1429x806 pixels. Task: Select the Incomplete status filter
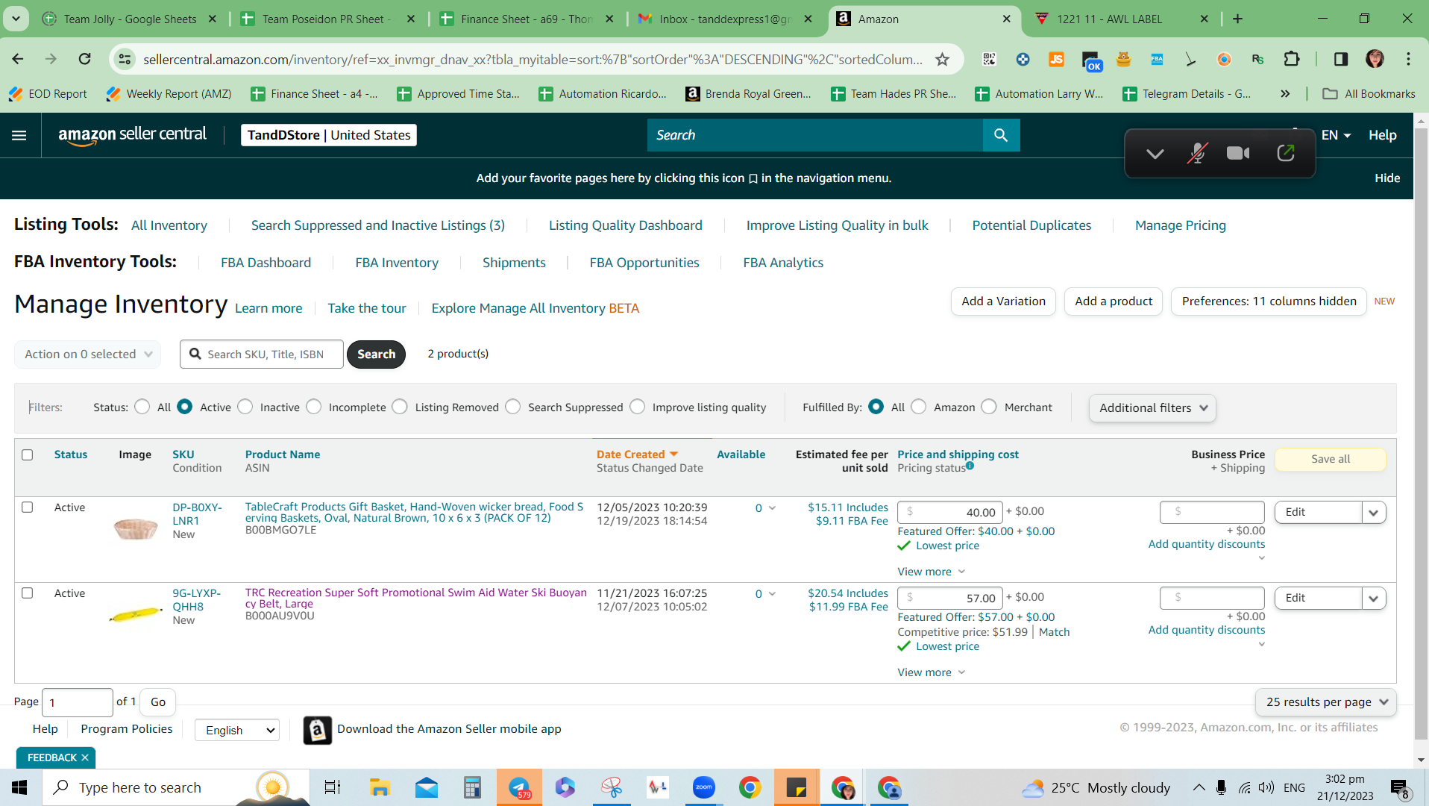click(314, 407)
